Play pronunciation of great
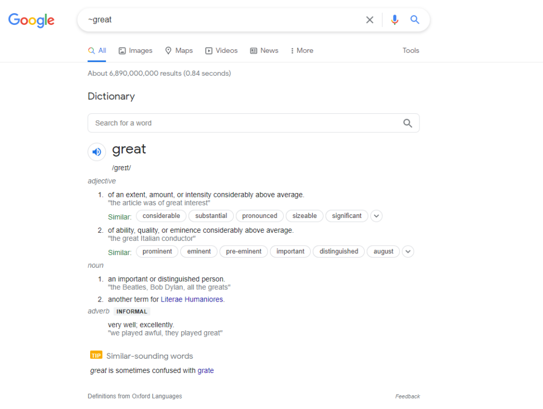The width and height of the screenshot is (543, 409). (97, 152)
